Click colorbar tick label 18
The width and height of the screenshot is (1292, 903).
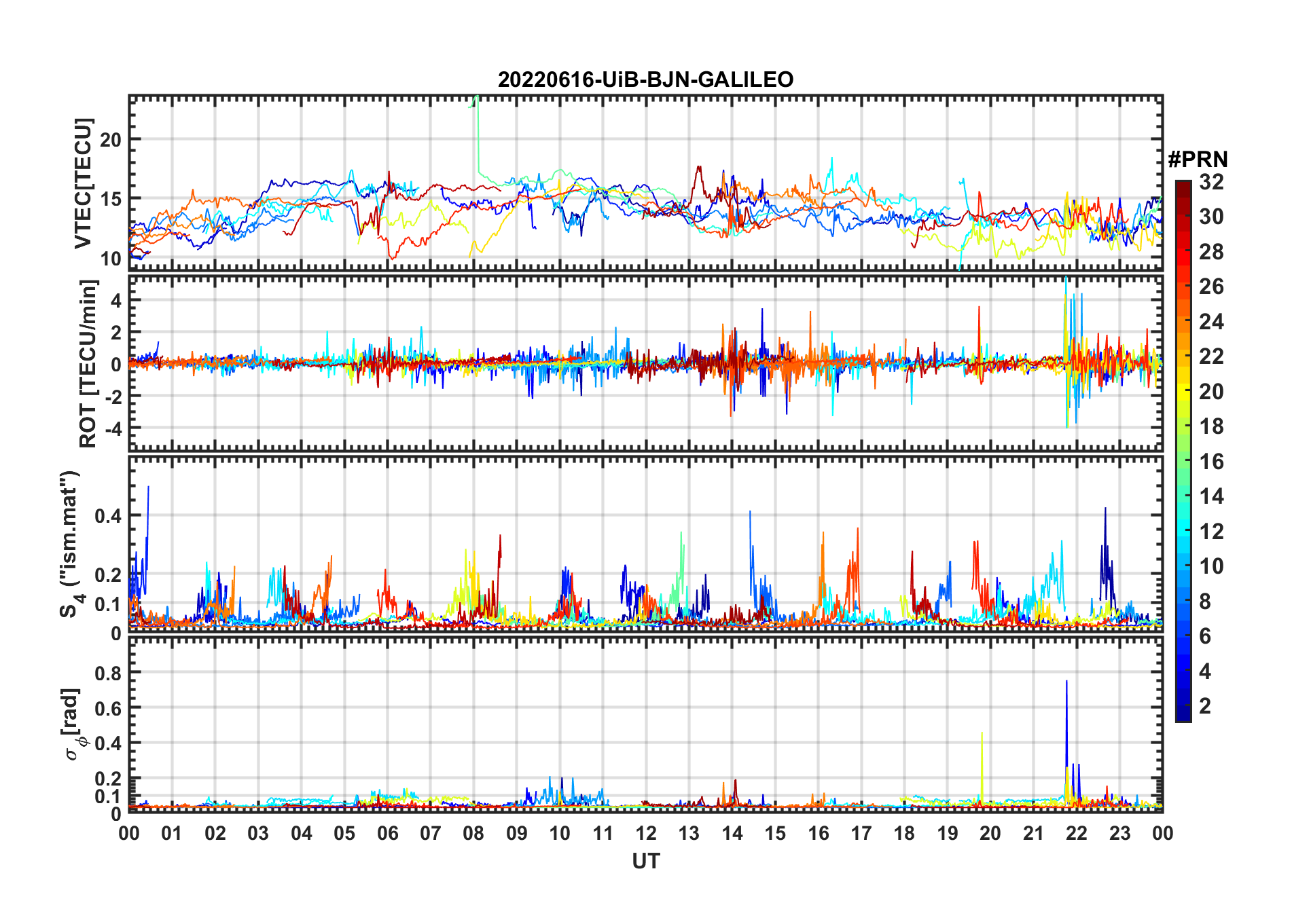(x=1211, y=426)
